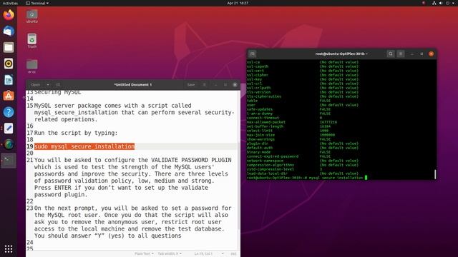Click the new tab icon in Terminal header
Viewport: 458px width, 257px height.
253,54
